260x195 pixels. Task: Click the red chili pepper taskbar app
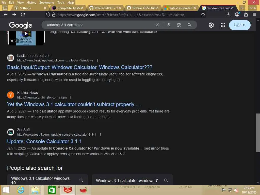tap(83, 190)
